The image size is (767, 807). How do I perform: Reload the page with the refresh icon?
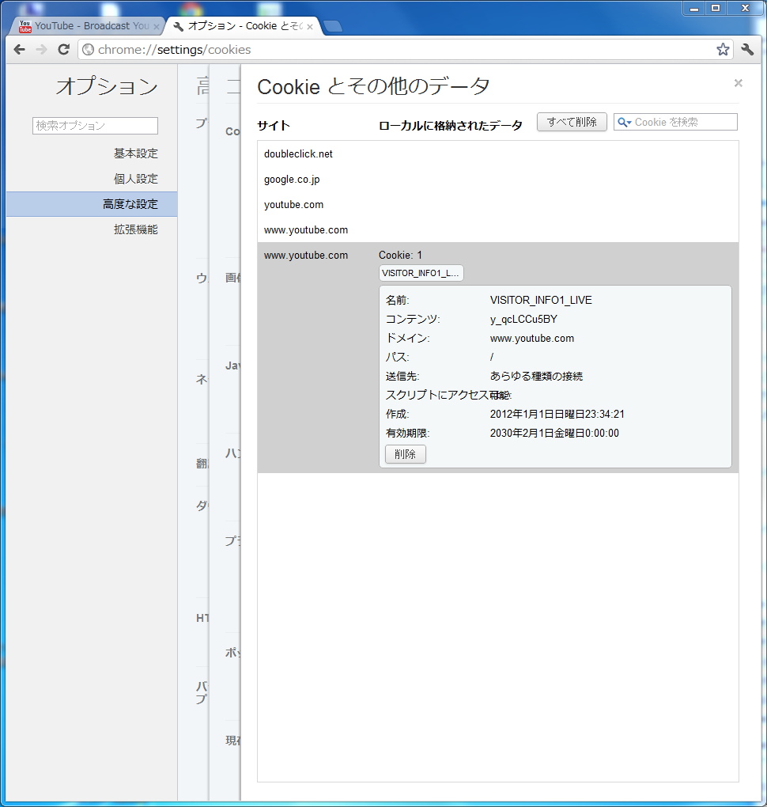64,49
